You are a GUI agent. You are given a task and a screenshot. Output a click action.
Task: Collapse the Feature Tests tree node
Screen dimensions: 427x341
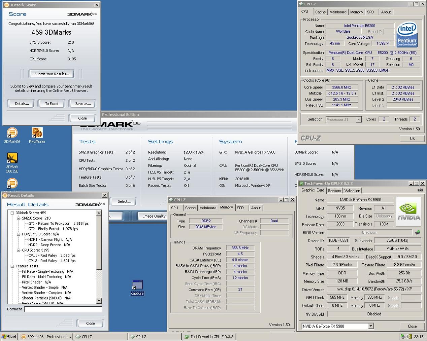coord(12,266)
